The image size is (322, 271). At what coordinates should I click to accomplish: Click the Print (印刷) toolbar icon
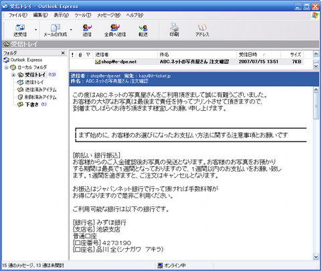(x=174, y=30)
